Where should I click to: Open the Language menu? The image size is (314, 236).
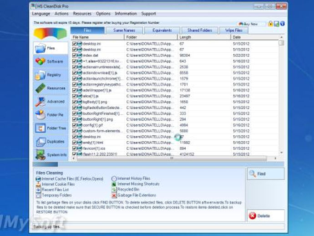[41, 14]
